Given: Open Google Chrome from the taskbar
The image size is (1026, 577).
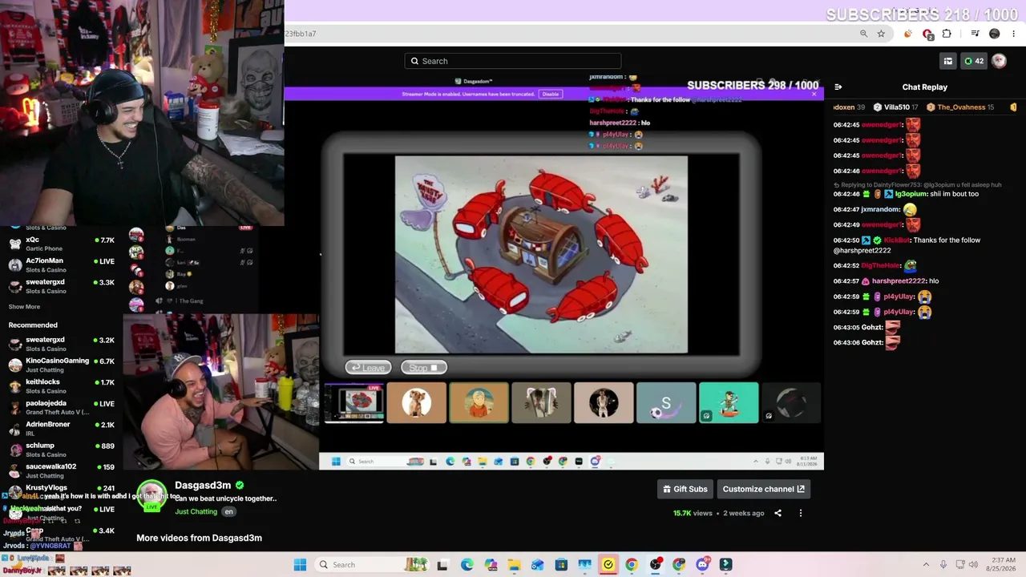Looking at the screenshot, I should 632,565.
